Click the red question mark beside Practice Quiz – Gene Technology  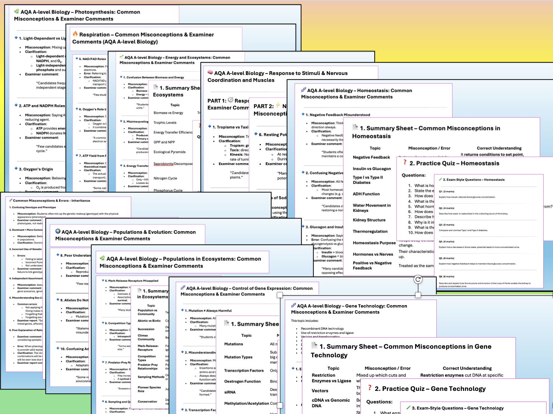click(370, 388)
